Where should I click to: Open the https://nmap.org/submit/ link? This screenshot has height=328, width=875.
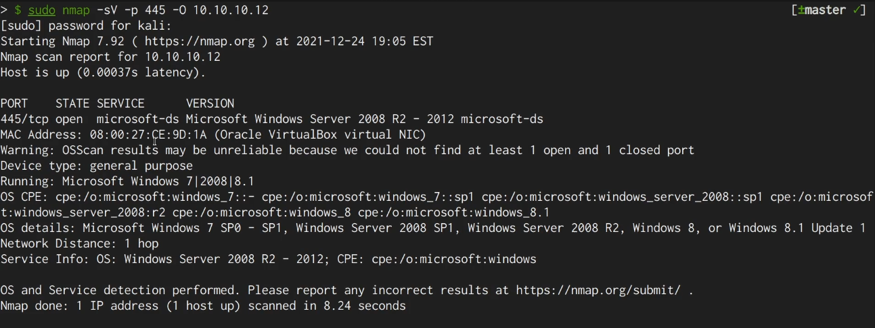(598, 290)
